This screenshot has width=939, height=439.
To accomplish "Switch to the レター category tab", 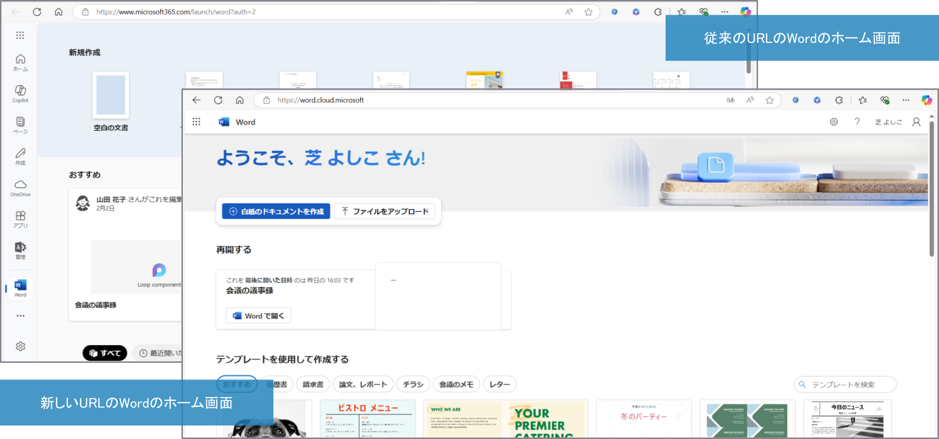I will pos(499,384).
